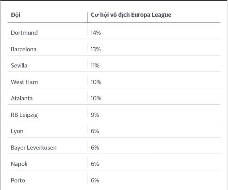This screenshot has width=228, height=190.
Task: Select Bayer Leverkusen in the table
Action: pos(34,148)
